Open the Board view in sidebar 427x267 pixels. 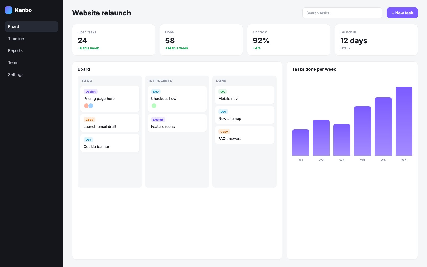pos(31,27)
